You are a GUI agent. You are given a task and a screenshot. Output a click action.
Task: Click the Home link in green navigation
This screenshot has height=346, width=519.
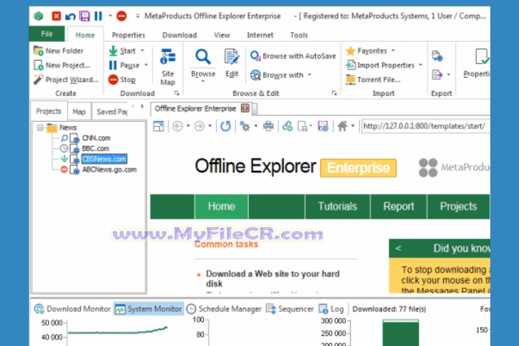click(221, 207)
